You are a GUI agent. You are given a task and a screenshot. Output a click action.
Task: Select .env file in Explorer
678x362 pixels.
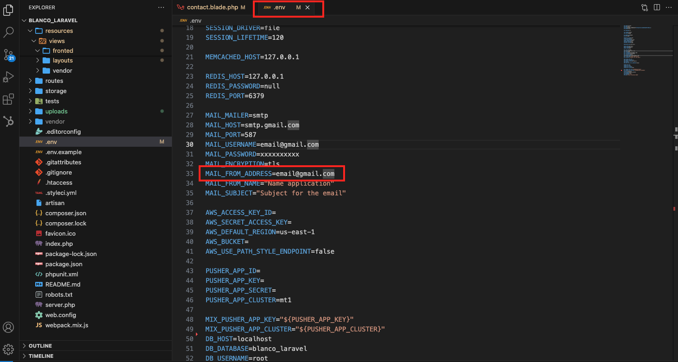point(95,142)
